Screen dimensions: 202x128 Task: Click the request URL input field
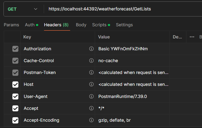pyautogui.click(x=122, y=9)
